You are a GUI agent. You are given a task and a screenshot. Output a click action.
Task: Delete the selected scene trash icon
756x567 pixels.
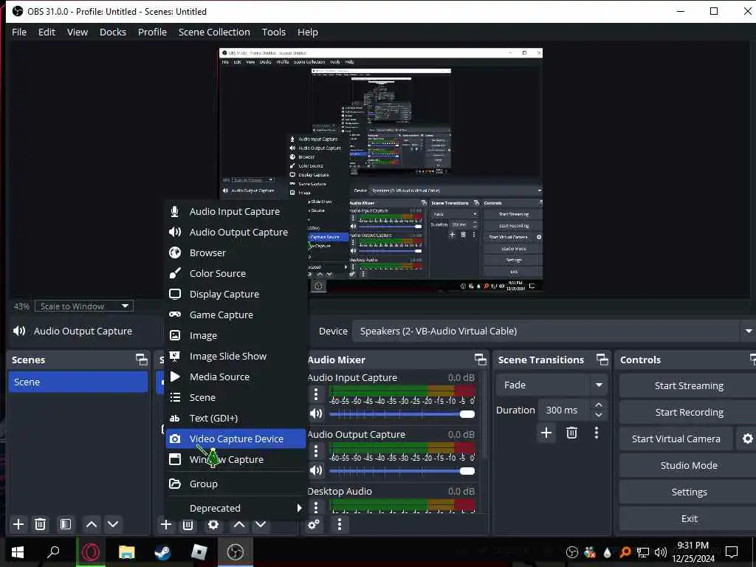41,524
